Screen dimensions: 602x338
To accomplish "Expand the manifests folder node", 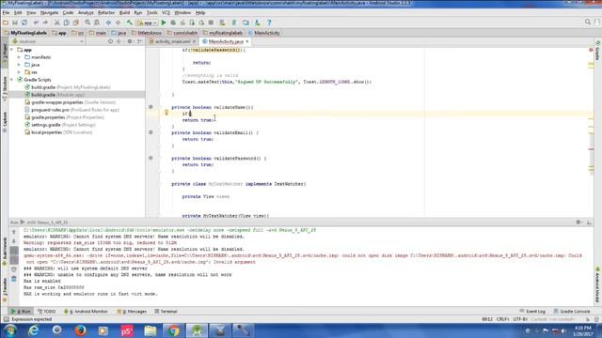I will 19,57.
